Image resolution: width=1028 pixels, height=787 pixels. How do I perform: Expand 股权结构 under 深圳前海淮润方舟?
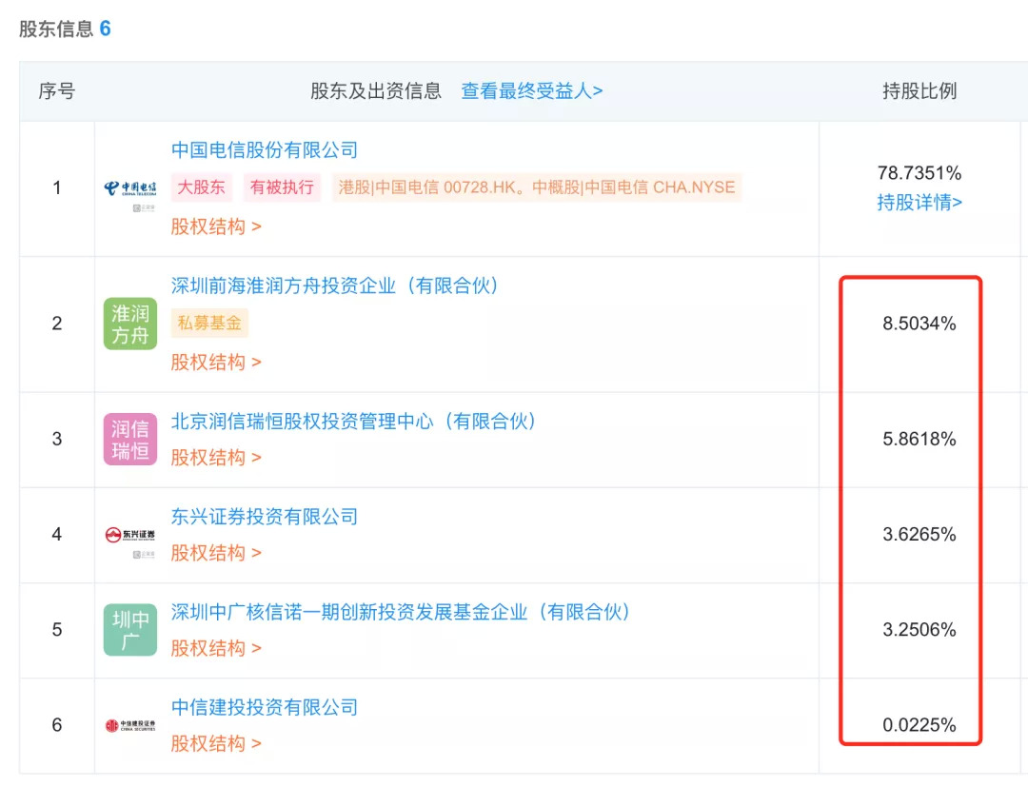216,362
